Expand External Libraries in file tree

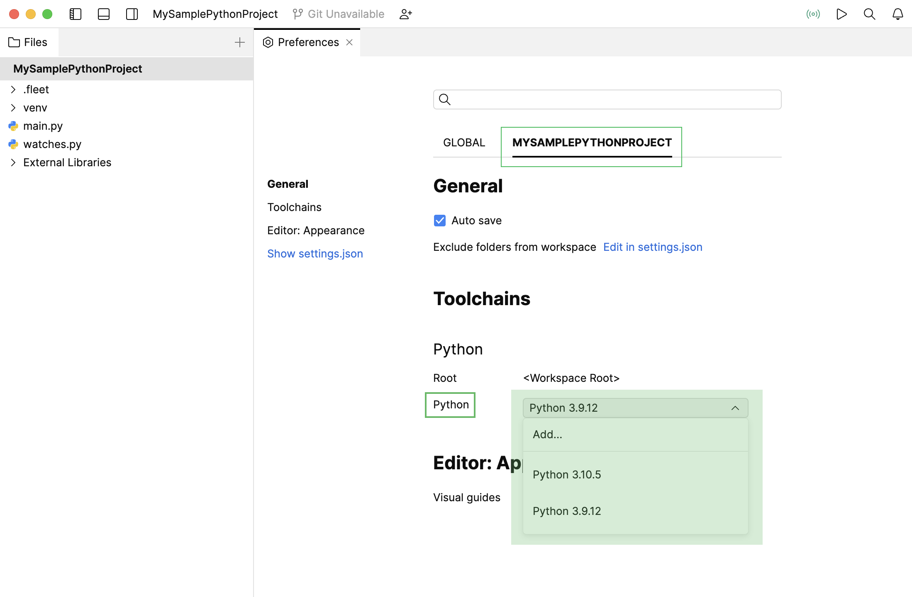click(13, 162)
